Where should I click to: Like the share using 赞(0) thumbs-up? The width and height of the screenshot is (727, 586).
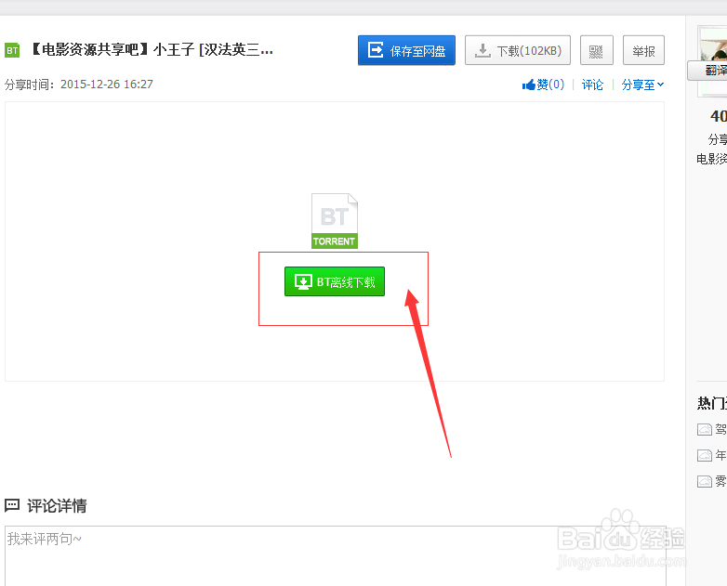point(543,85)
